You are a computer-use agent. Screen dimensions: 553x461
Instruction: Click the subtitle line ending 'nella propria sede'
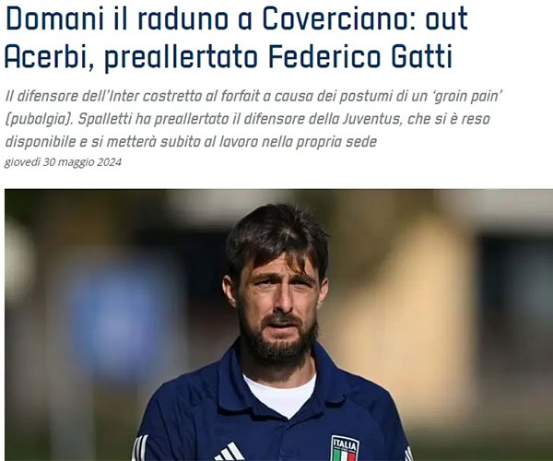pyautogui.click(x=191, y=142)
